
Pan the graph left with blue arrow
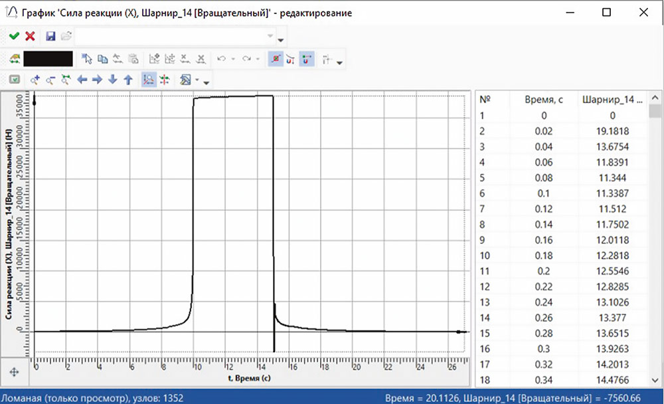pos(82,80)
